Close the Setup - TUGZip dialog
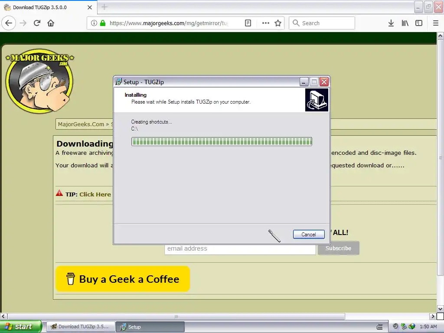 pyautogui.click(x=324, y=82)
